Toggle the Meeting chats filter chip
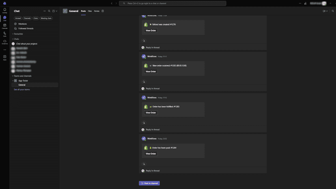The height and width of the screenshot is (189, 336). click(46, 18)
